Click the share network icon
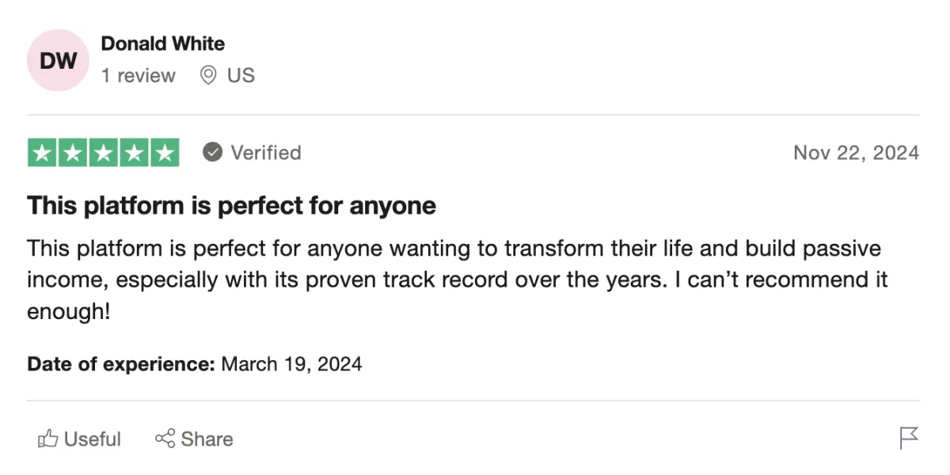Viewport: 950px width, 475px height. click(x=165, y=439)
